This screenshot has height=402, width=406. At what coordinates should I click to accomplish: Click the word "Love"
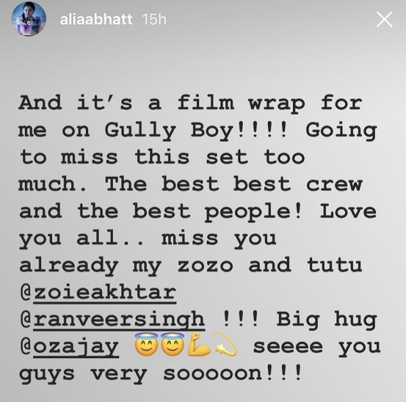click(x=348, y=211)
